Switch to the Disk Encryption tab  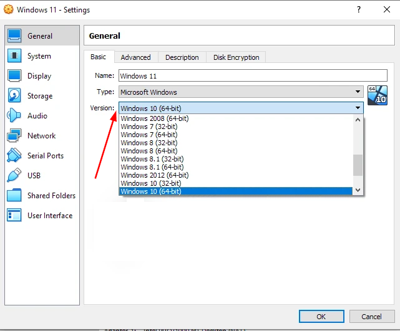coord(237,57)
